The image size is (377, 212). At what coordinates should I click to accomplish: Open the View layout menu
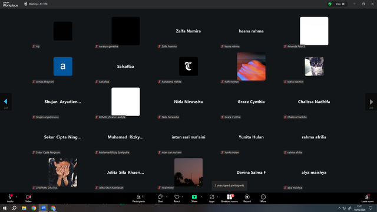pos(340,4)
